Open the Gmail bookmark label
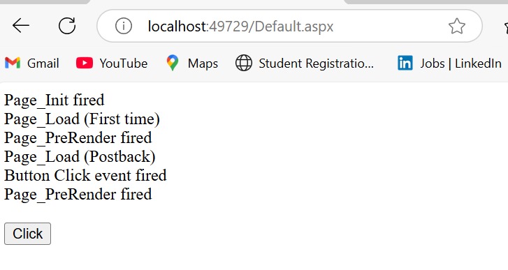 click(x=43, y=63)
